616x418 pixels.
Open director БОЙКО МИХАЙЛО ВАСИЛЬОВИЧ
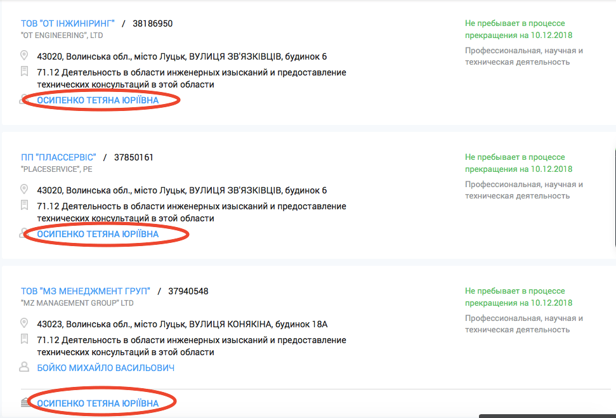point(106,368)
